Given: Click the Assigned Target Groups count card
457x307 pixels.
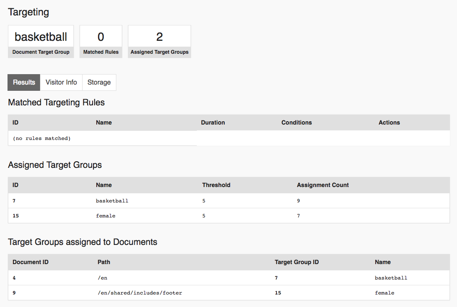Looking at the screenshot, I should click(159, 41).
